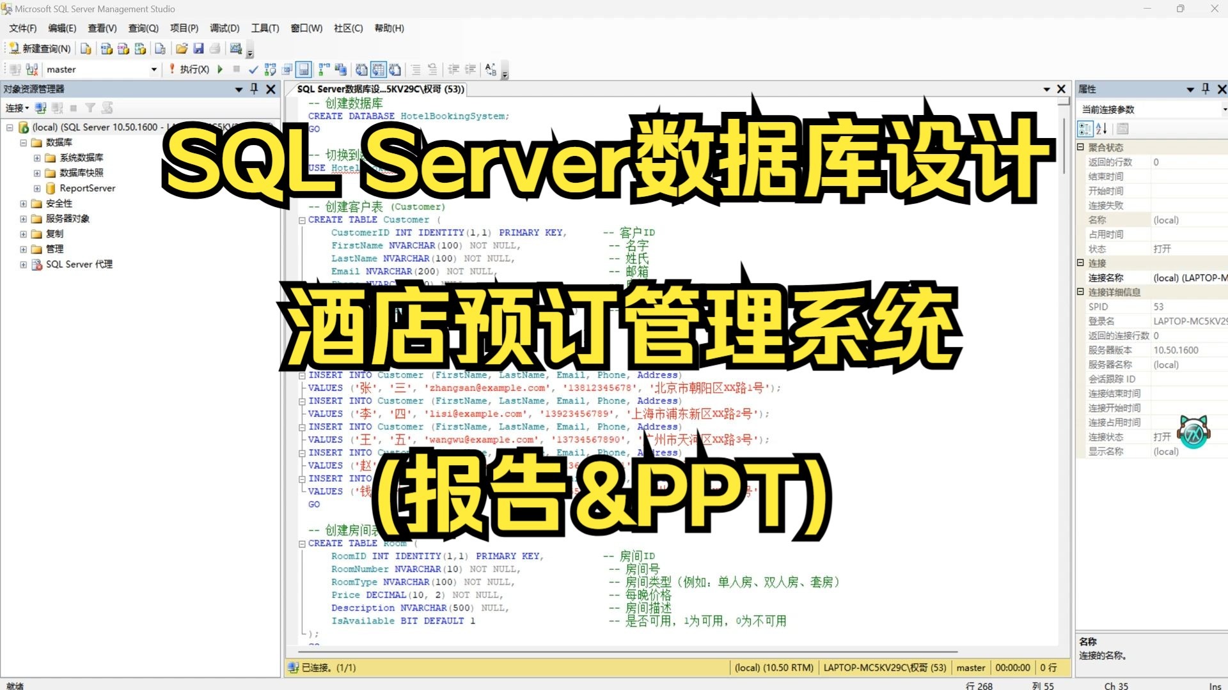
Task: Sort properties alphabetically
Action: [1101, 129]
